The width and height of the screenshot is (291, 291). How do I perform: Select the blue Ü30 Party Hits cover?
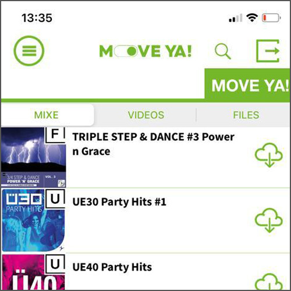(33, 221)
